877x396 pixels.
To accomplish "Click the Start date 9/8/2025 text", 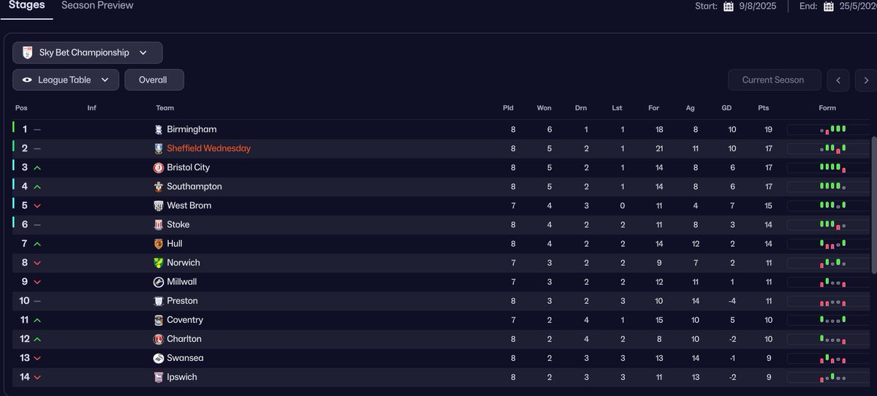I will 759,6.
